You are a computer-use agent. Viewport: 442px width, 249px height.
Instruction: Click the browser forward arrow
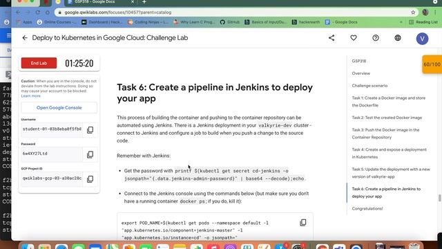(x=28, y=12)
